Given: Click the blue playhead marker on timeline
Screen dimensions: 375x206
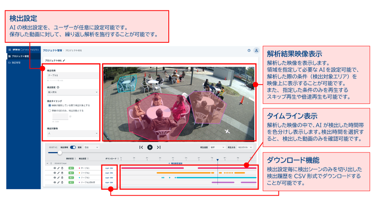Looking at the screenshot, I should pos(218,160).
